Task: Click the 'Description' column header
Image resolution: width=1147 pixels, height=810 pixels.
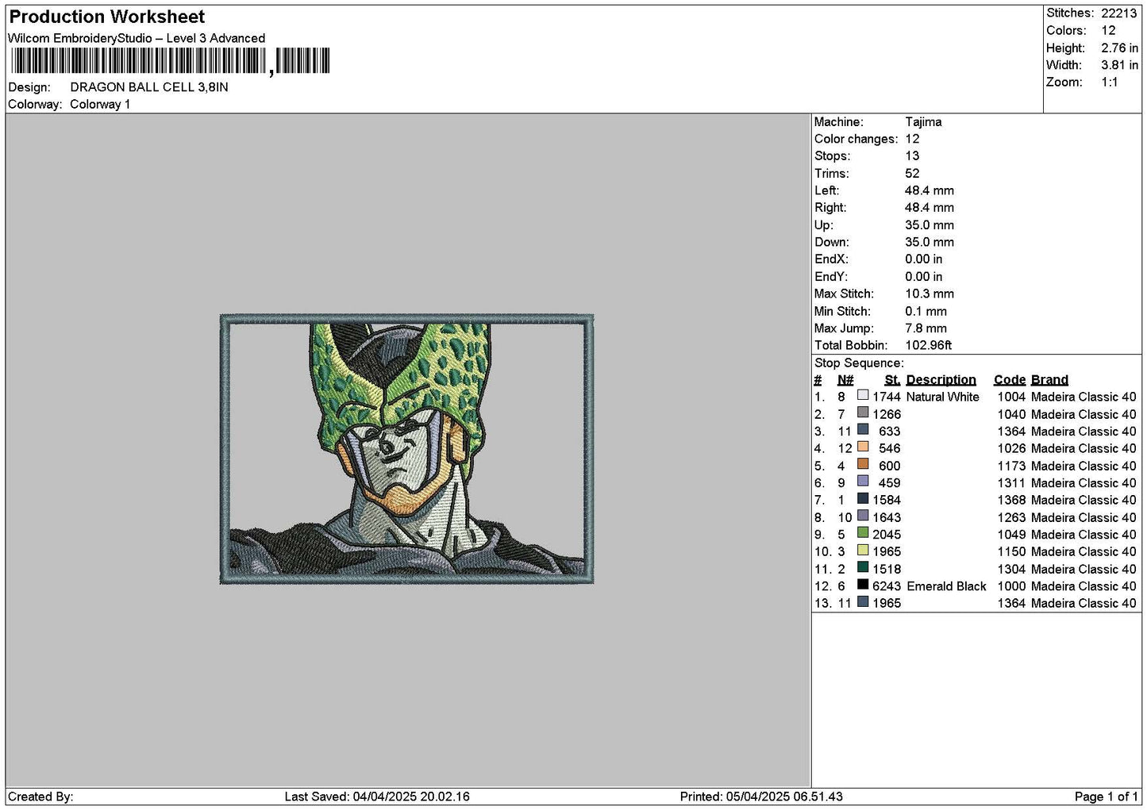Action: pyautogui.click(x=941, y=380)
